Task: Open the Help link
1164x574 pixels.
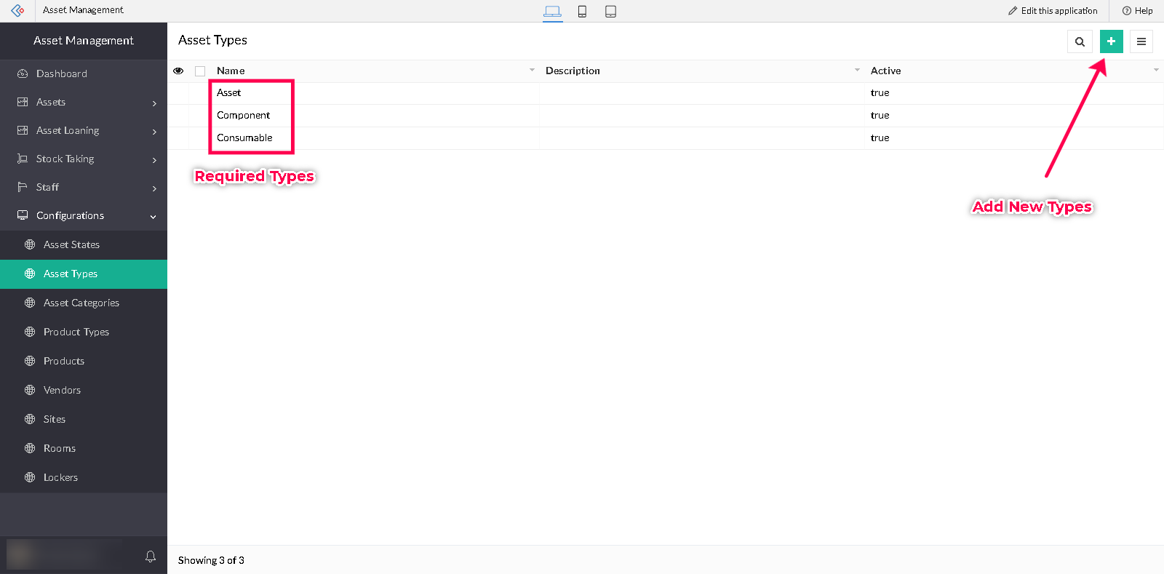Action: [1137, 11]
